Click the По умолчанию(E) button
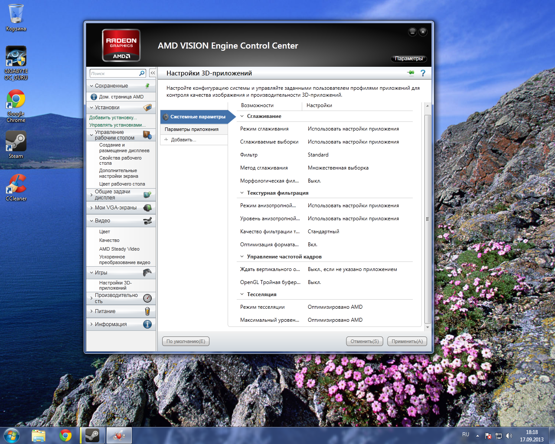This screenshot has width=555, height=444. 186,341
